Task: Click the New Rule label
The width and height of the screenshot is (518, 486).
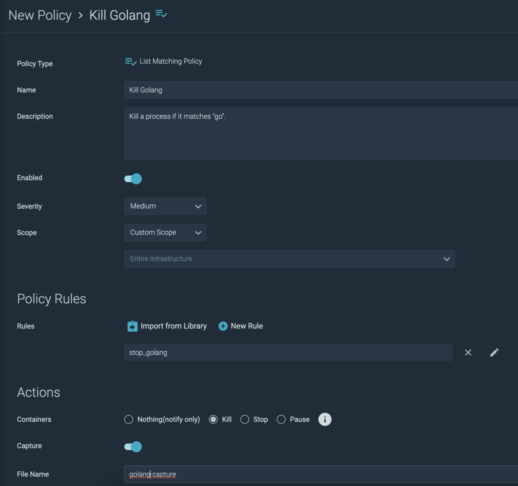Action: pos(247,326)
